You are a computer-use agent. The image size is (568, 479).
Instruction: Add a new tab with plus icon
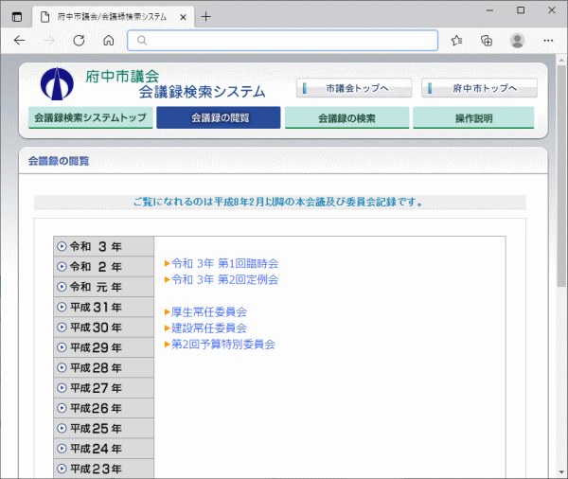coord(205,17)
